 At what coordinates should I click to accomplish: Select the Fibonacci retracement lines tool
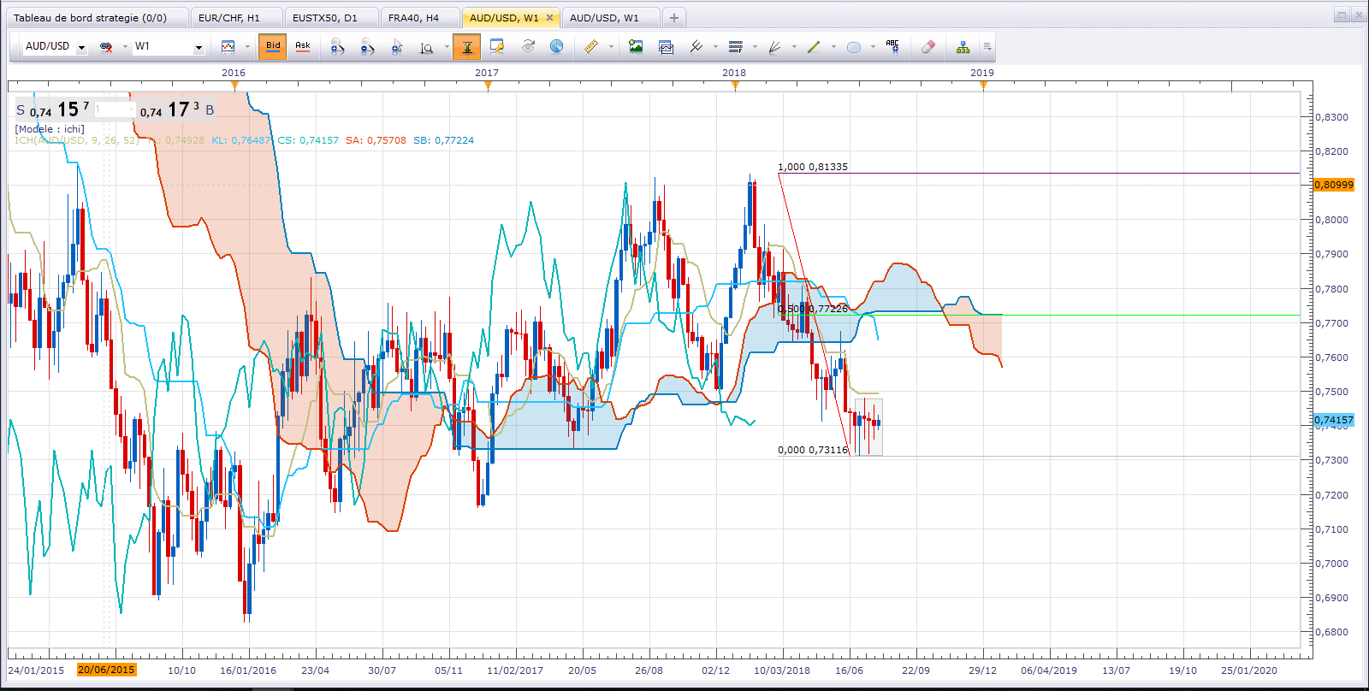(735, 47)
